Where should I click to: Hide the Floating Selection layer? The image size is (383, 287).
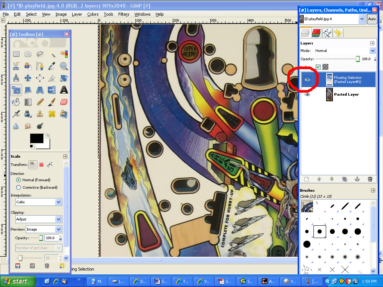pyautogui.click(x=308, y=80)
